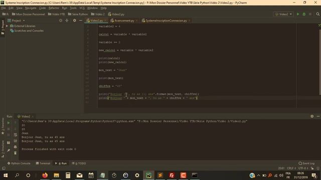The width and height of the screenshot is (321, 180).
Task: Launch Firefox from taskbar
Action: coord(45,175)
